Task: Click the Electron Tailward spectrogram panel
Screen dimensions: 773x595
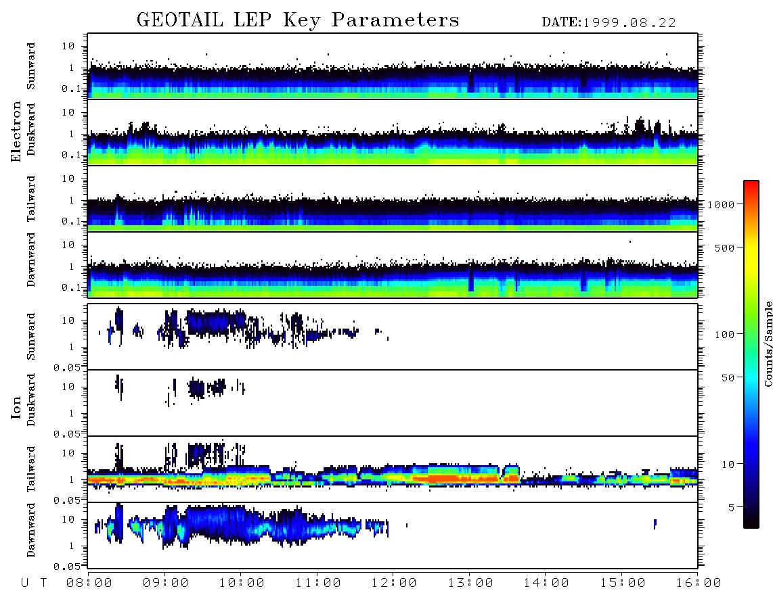Action: click(393, 199)
